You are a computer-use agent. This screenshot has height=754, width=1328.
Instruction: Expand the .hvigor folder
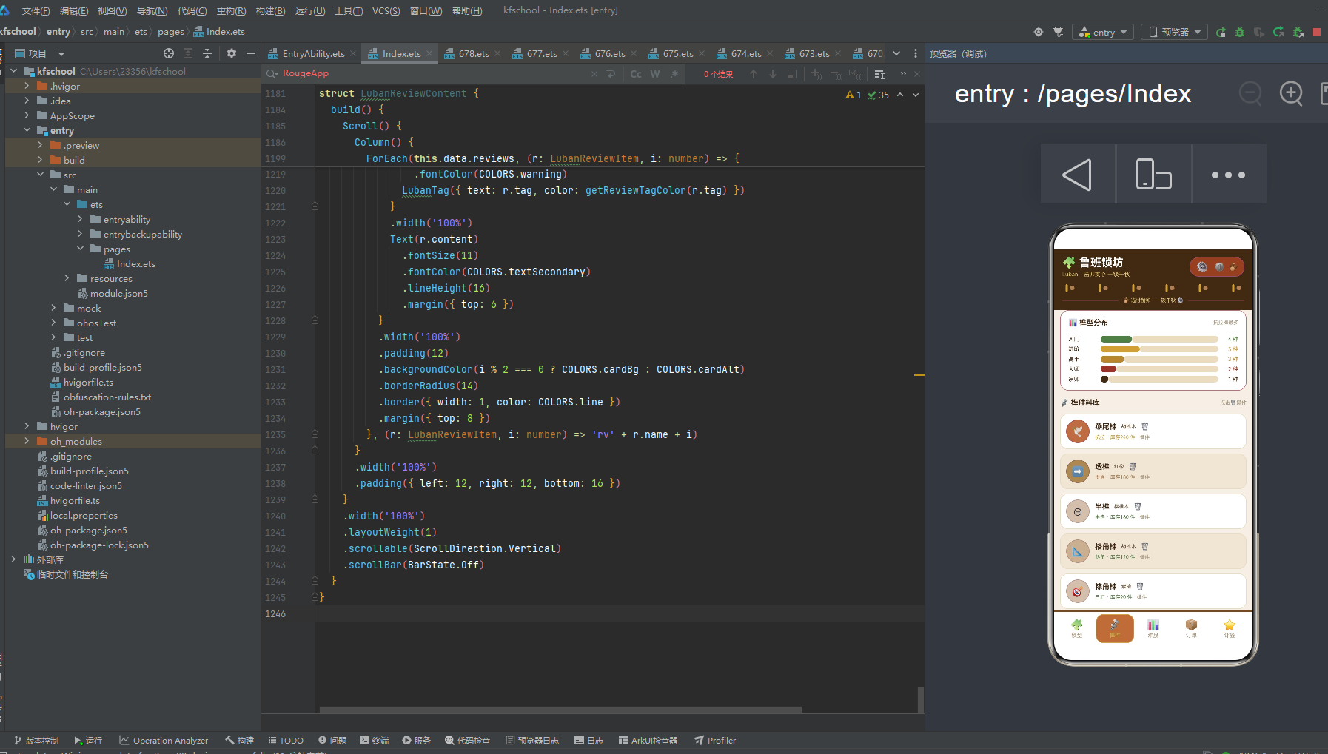click(x=27, y=86)
